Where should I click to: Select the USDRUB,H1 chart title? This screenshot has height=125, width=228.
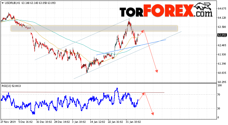click(13, 3)
